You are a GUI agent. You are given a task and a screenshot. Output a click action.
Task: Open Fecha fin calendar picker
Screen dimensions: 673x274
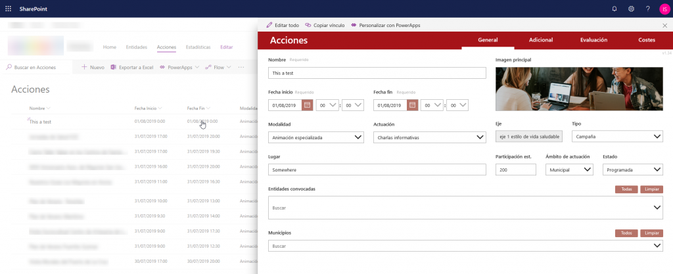tap(412, 104)
